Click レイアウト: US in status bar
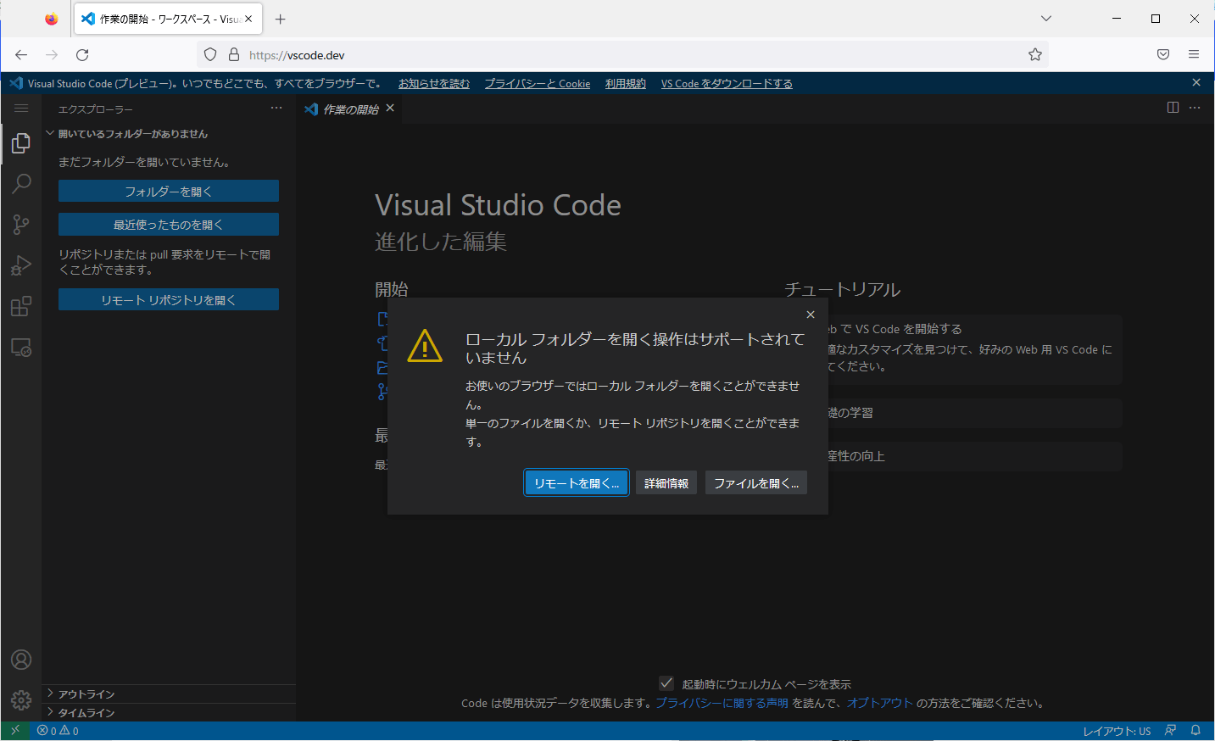The height and width of the screenshot is (741, 1215). 1117,731
